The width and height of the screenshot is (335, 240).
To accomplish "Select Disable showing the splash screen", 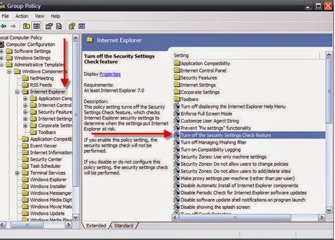I will coord(215,207).
